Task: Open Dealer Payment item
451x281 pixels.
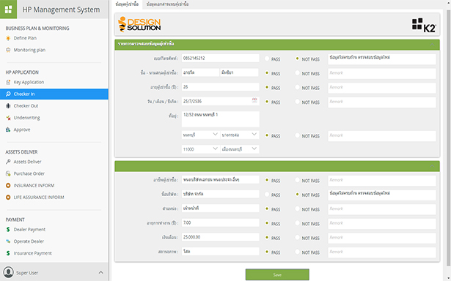Action: (29, 230)
